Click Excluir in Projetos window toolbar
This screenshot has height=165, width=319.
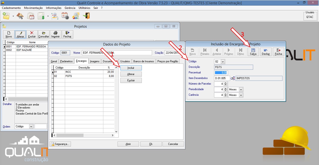[x=32, y=35]
